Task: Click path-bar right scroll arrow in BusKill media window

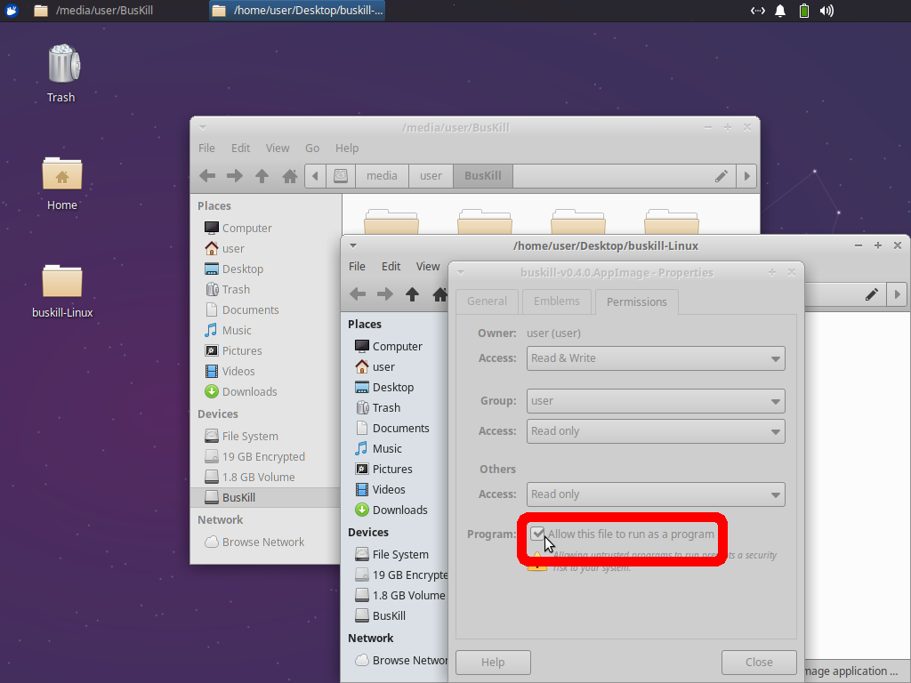Action: (746, 176)
